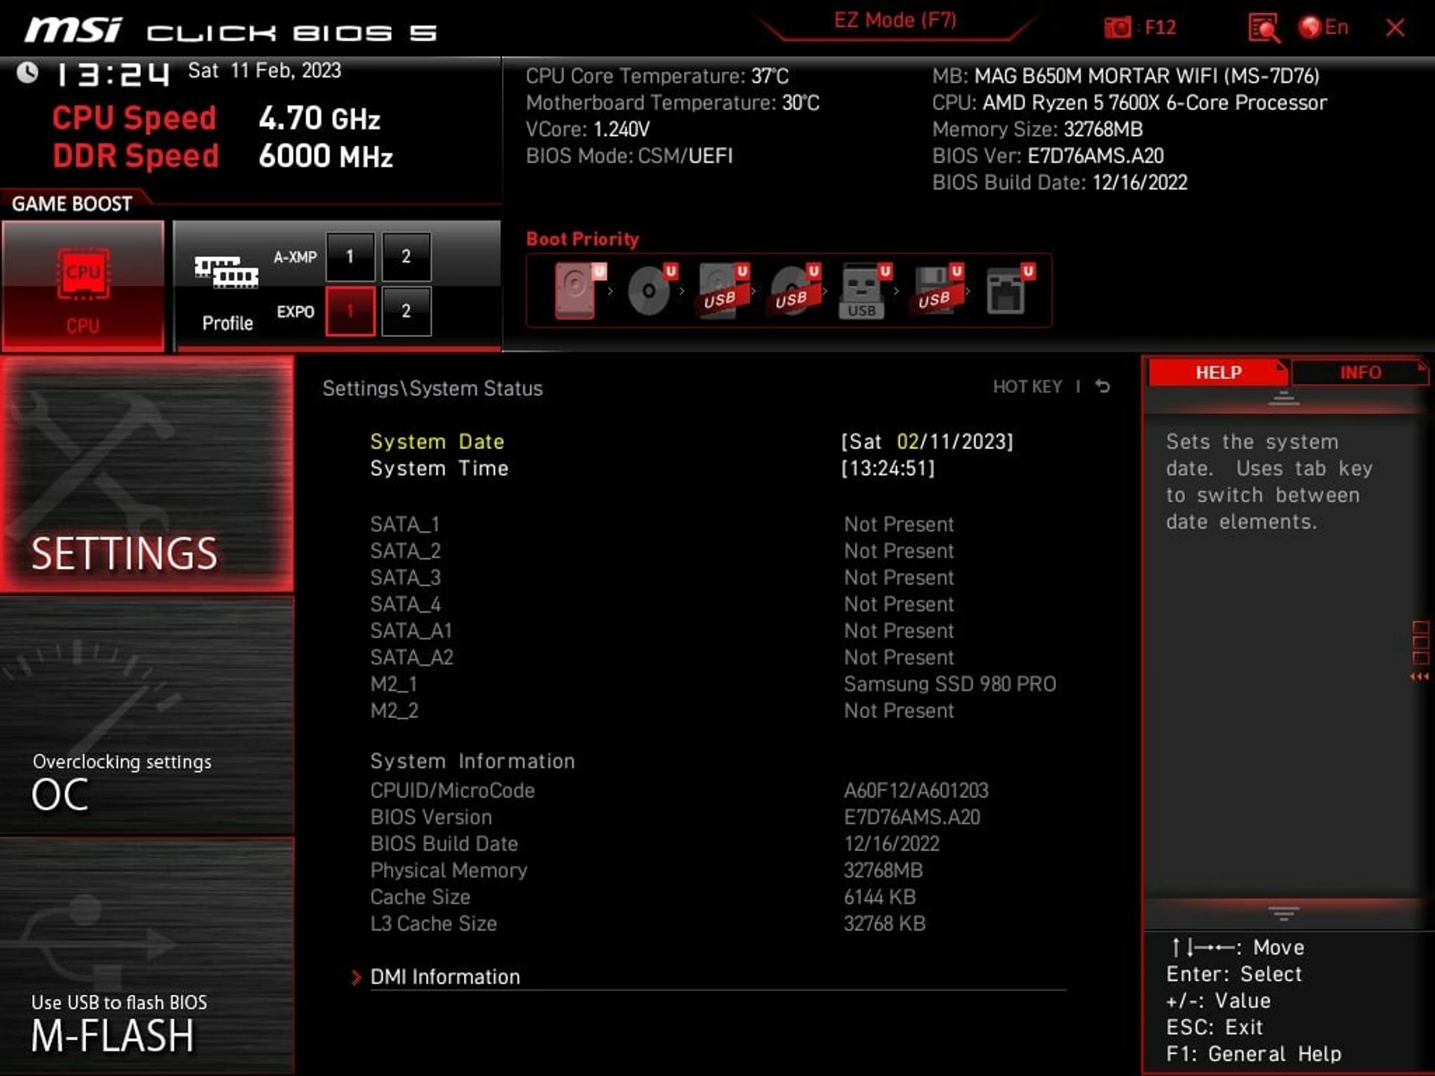The width and height of the screenshot is (1435, 1076).
Task: Close the BIOS with the X icon
Action: coord(1395,28)
